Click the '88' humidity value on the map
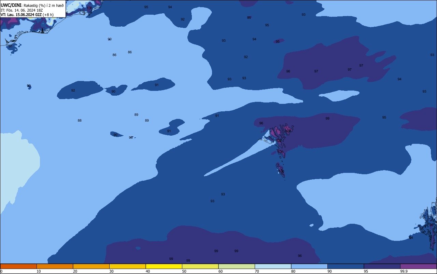 click(80, 121)
